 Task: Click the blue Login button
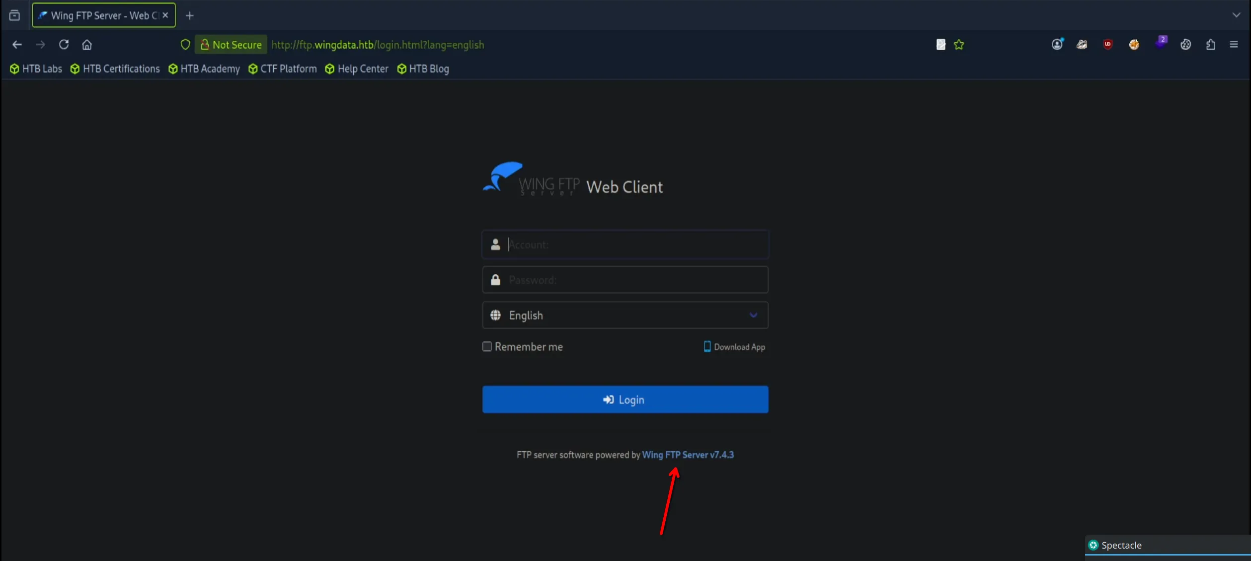tap(625, 400)
